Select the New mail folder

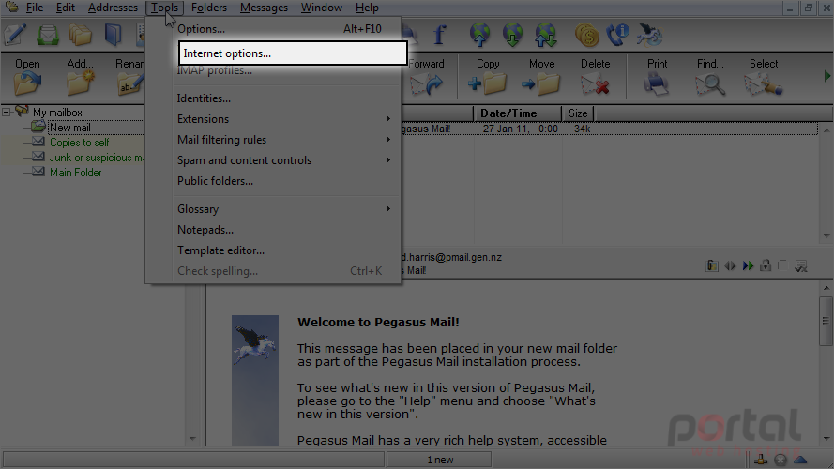pos(69,128)
